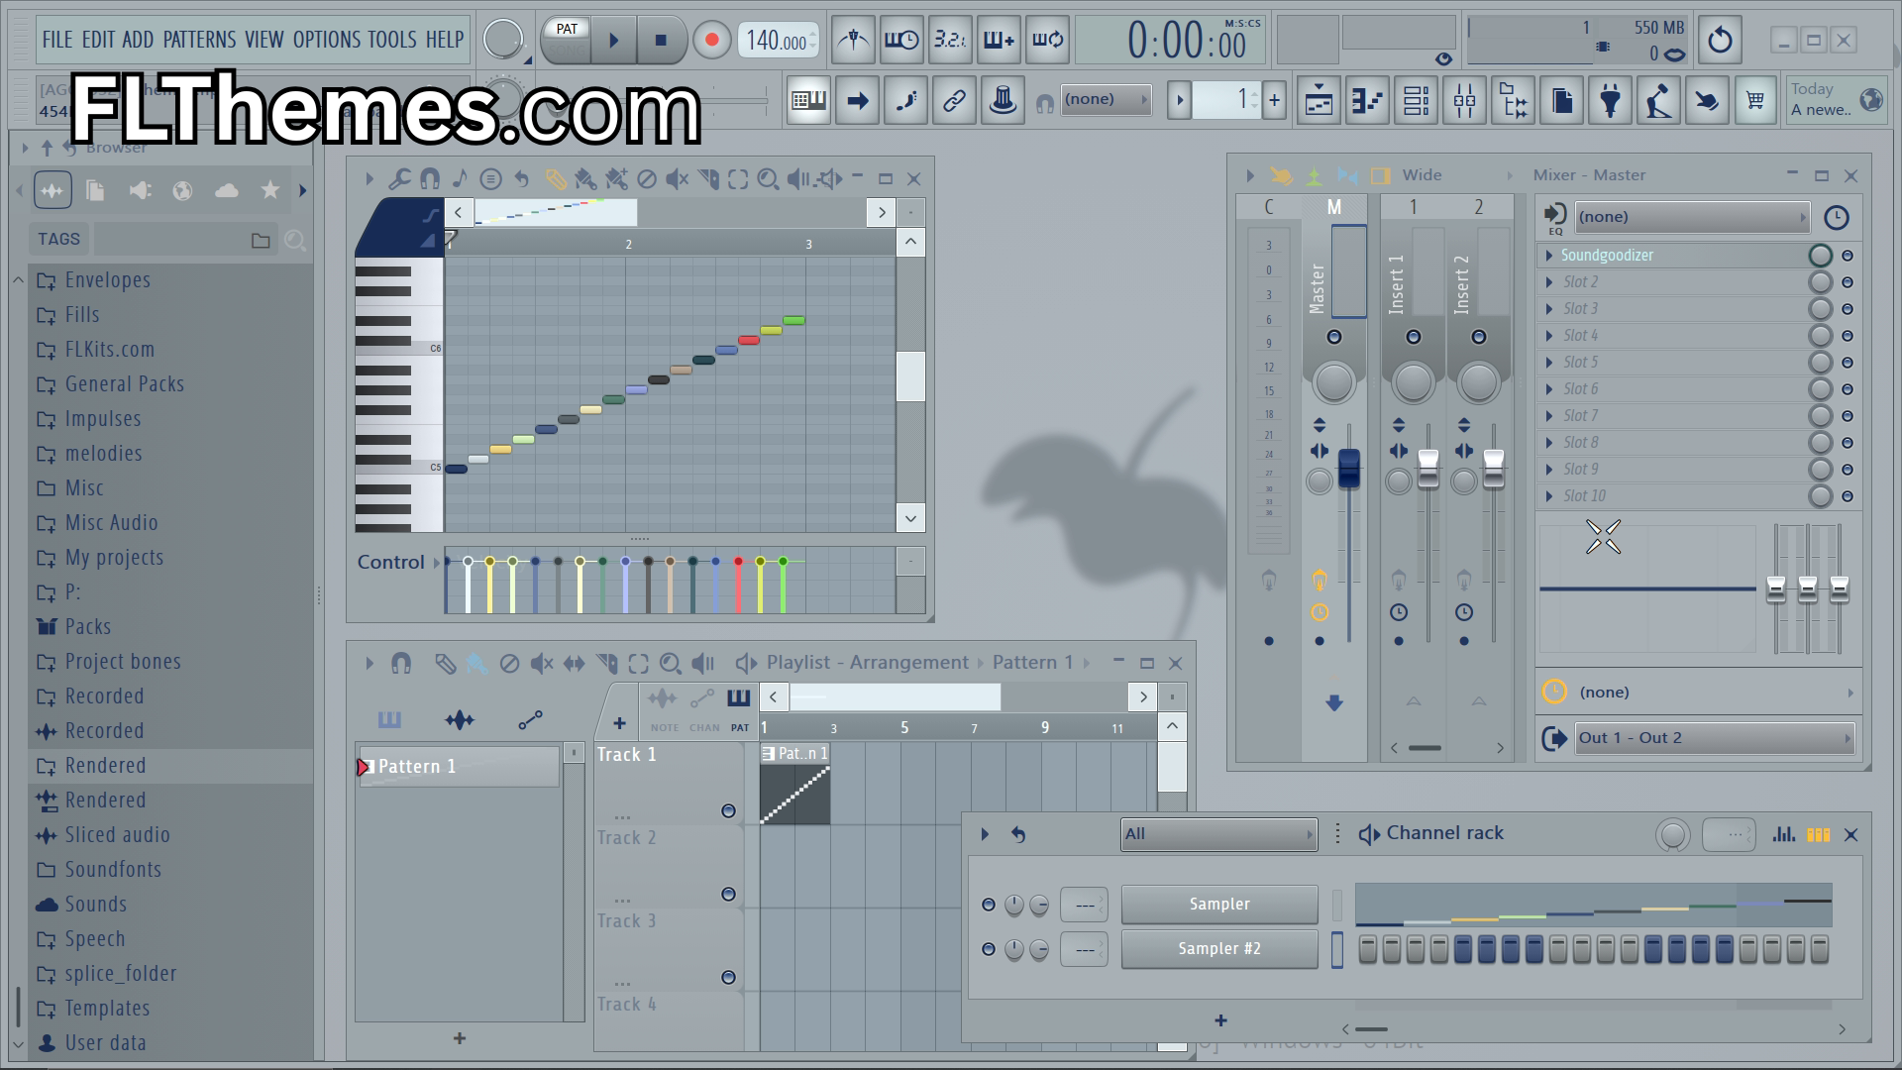1902x1070 pixels.
Task: Click the Record button in transport
Action: 710,41
